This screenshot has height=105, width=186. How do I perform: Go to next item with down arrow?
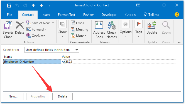41,6
